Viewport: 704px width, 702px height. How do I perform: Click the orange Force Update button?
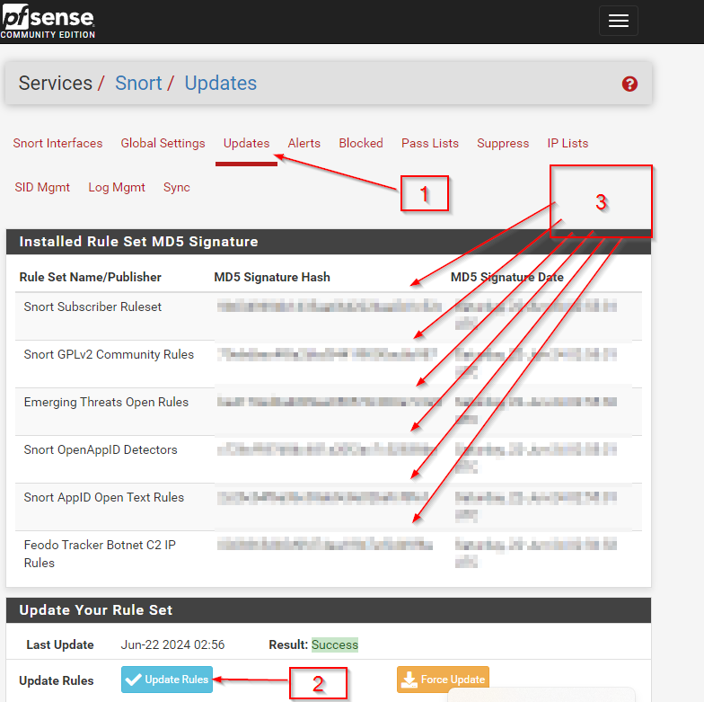coord(443,680)
